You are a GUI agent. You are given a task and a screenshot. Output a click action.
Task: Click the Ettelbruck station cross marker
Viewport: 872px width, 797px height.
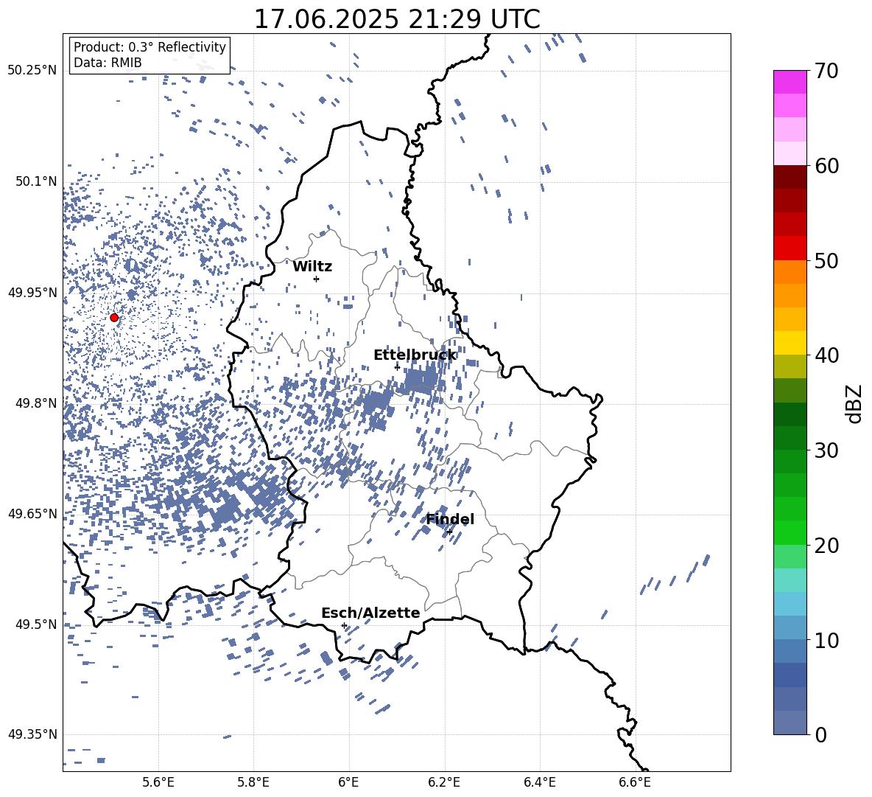(x=397, y=366)
